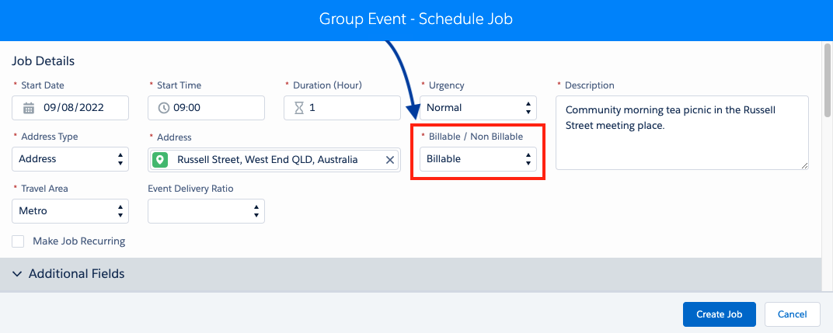Click into the Description text area
Viewport: 833px width, 333px height.
pos(682,133)
